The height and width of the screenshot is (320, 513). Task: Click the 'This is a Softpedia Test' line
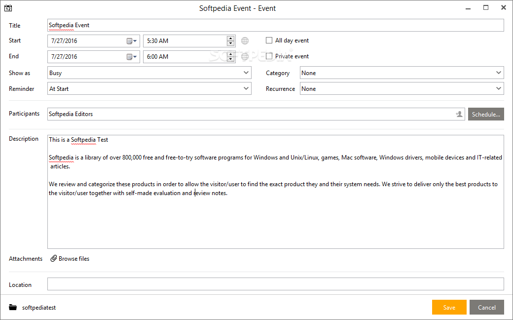(x=78, y=140)
